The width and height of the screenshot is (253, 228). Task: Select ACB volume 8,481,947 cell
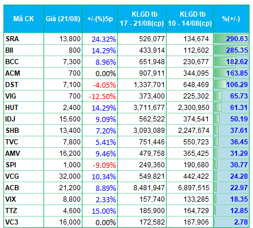[149, 188]
